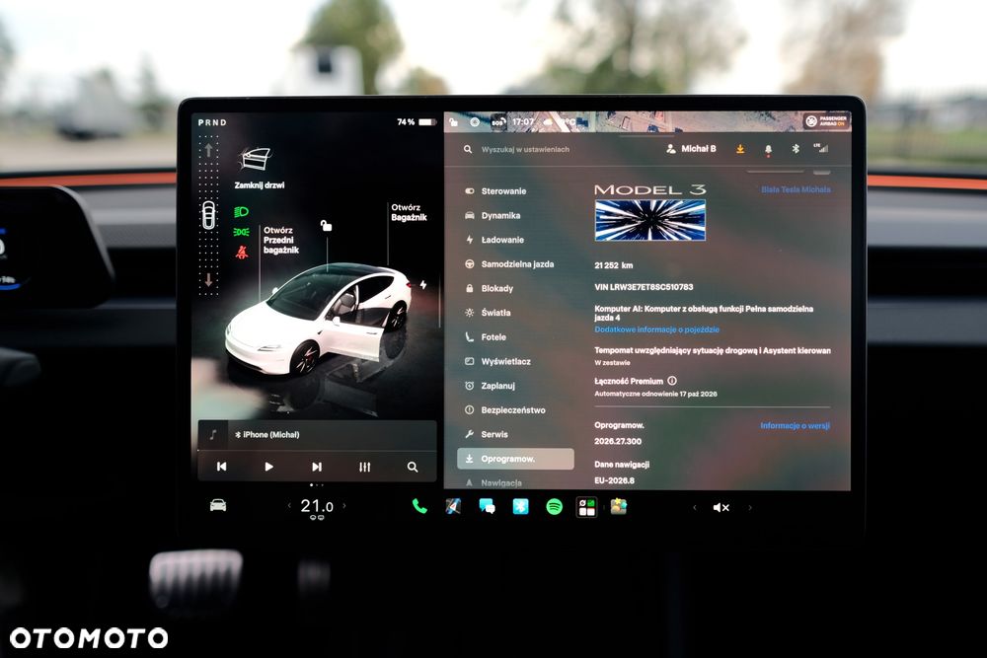The width and height of the screenshot is (987, 658).
Task: Tap the Passenger Airbag indicator
Action: (x=827, y=120)
